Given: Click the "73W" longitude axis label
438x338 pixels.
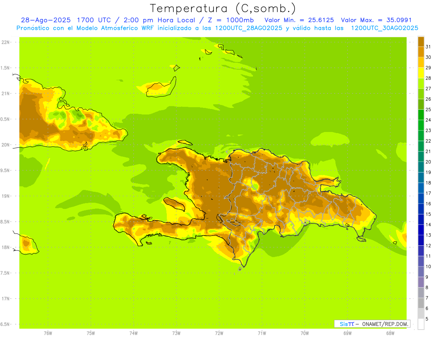Looking at the screenshot, I should pos(176,333).
